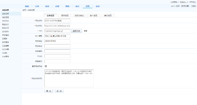Focus the logo path input field
197x105 pixels.
pos(57,31)
